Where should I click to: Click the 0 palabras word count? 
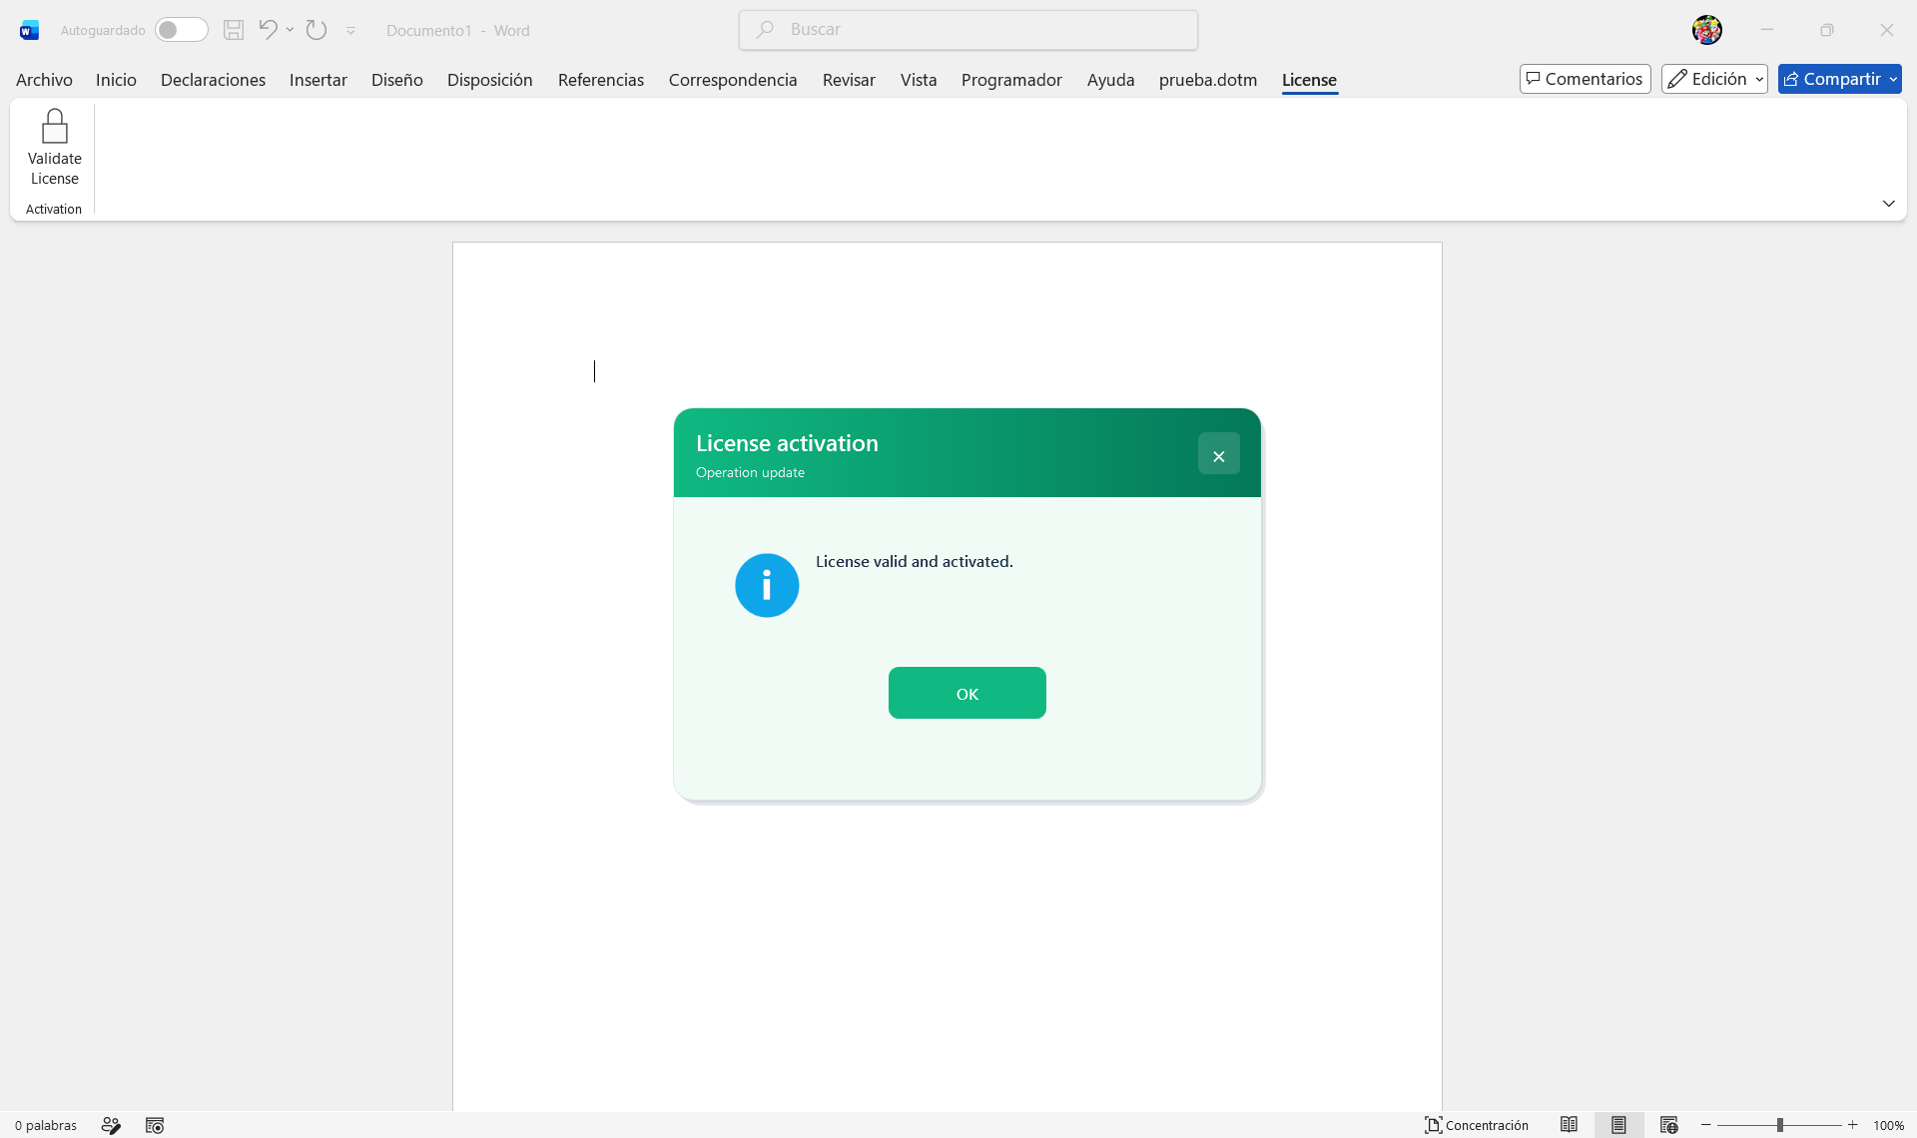pyautogui.click(x=46, y=1125)
